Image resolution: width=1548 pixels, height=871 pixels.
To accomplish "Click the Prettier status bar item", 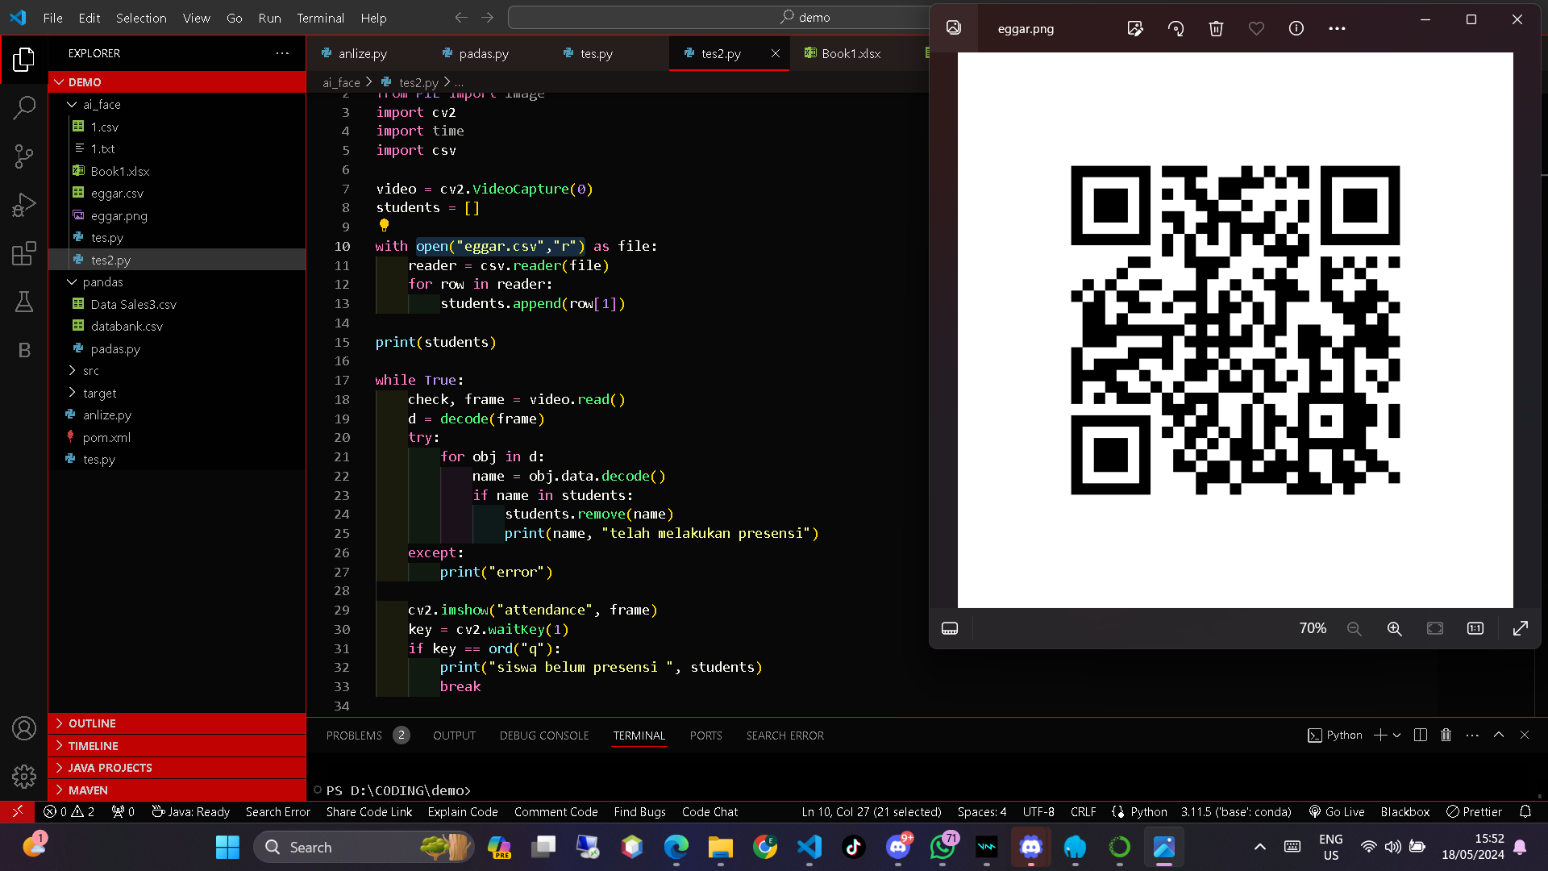I will (1474, 811).
